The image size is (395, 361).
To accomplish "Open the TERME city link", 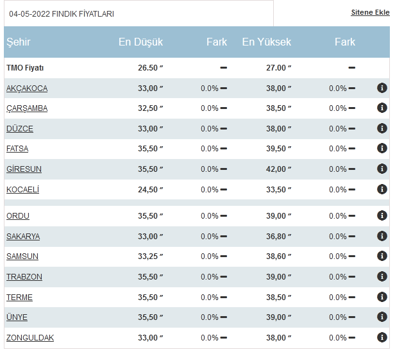I will [x=19, y=298].
